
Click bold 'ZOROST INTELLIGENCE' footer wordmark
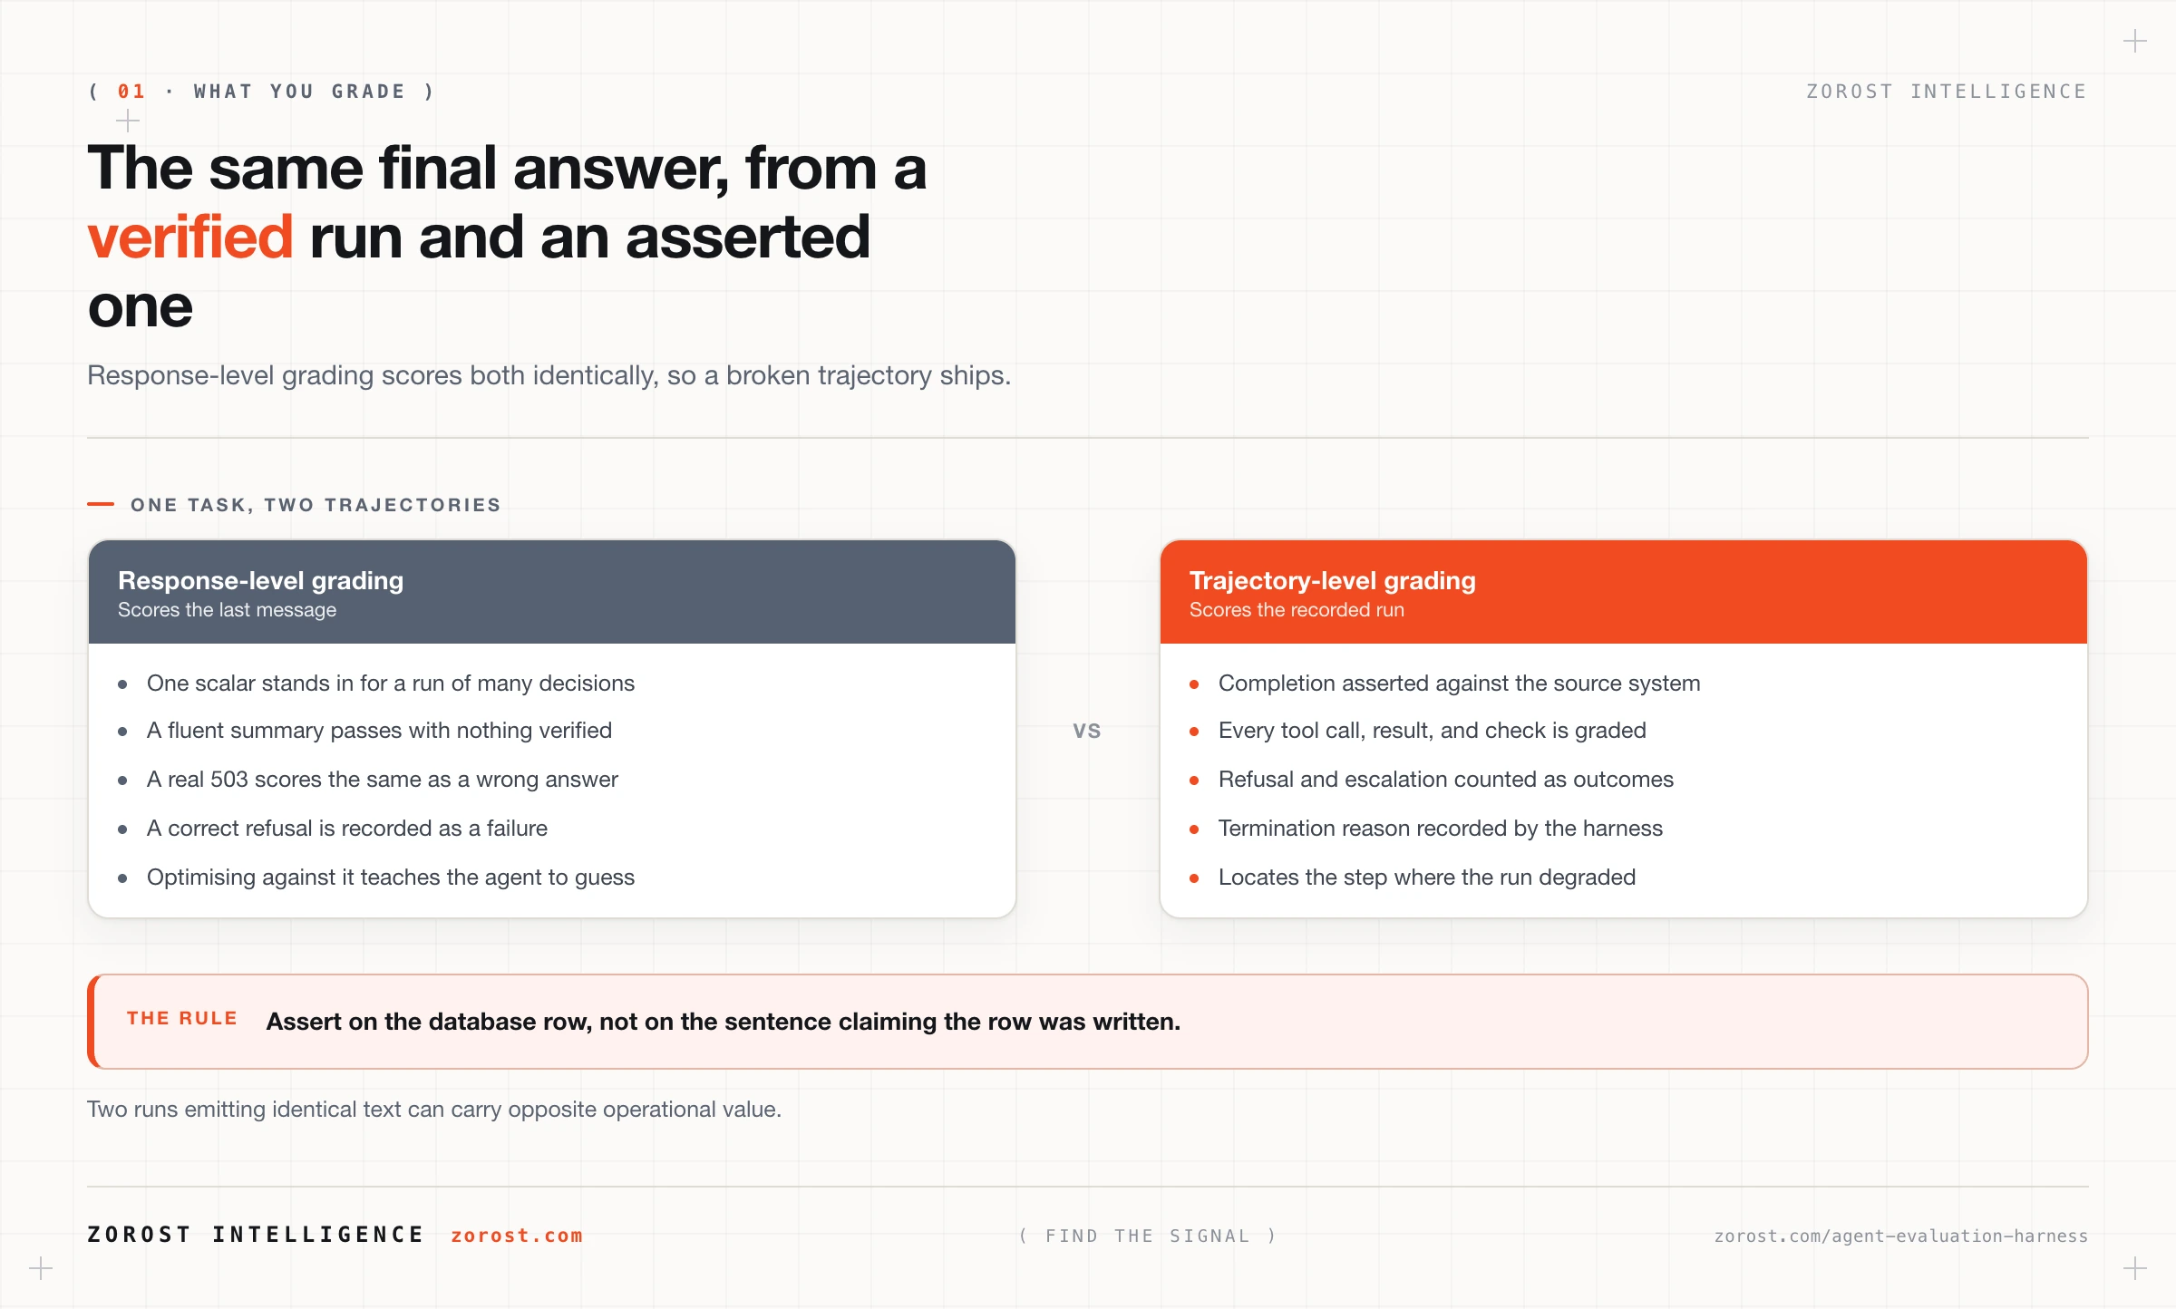(x=256, y=1235)
